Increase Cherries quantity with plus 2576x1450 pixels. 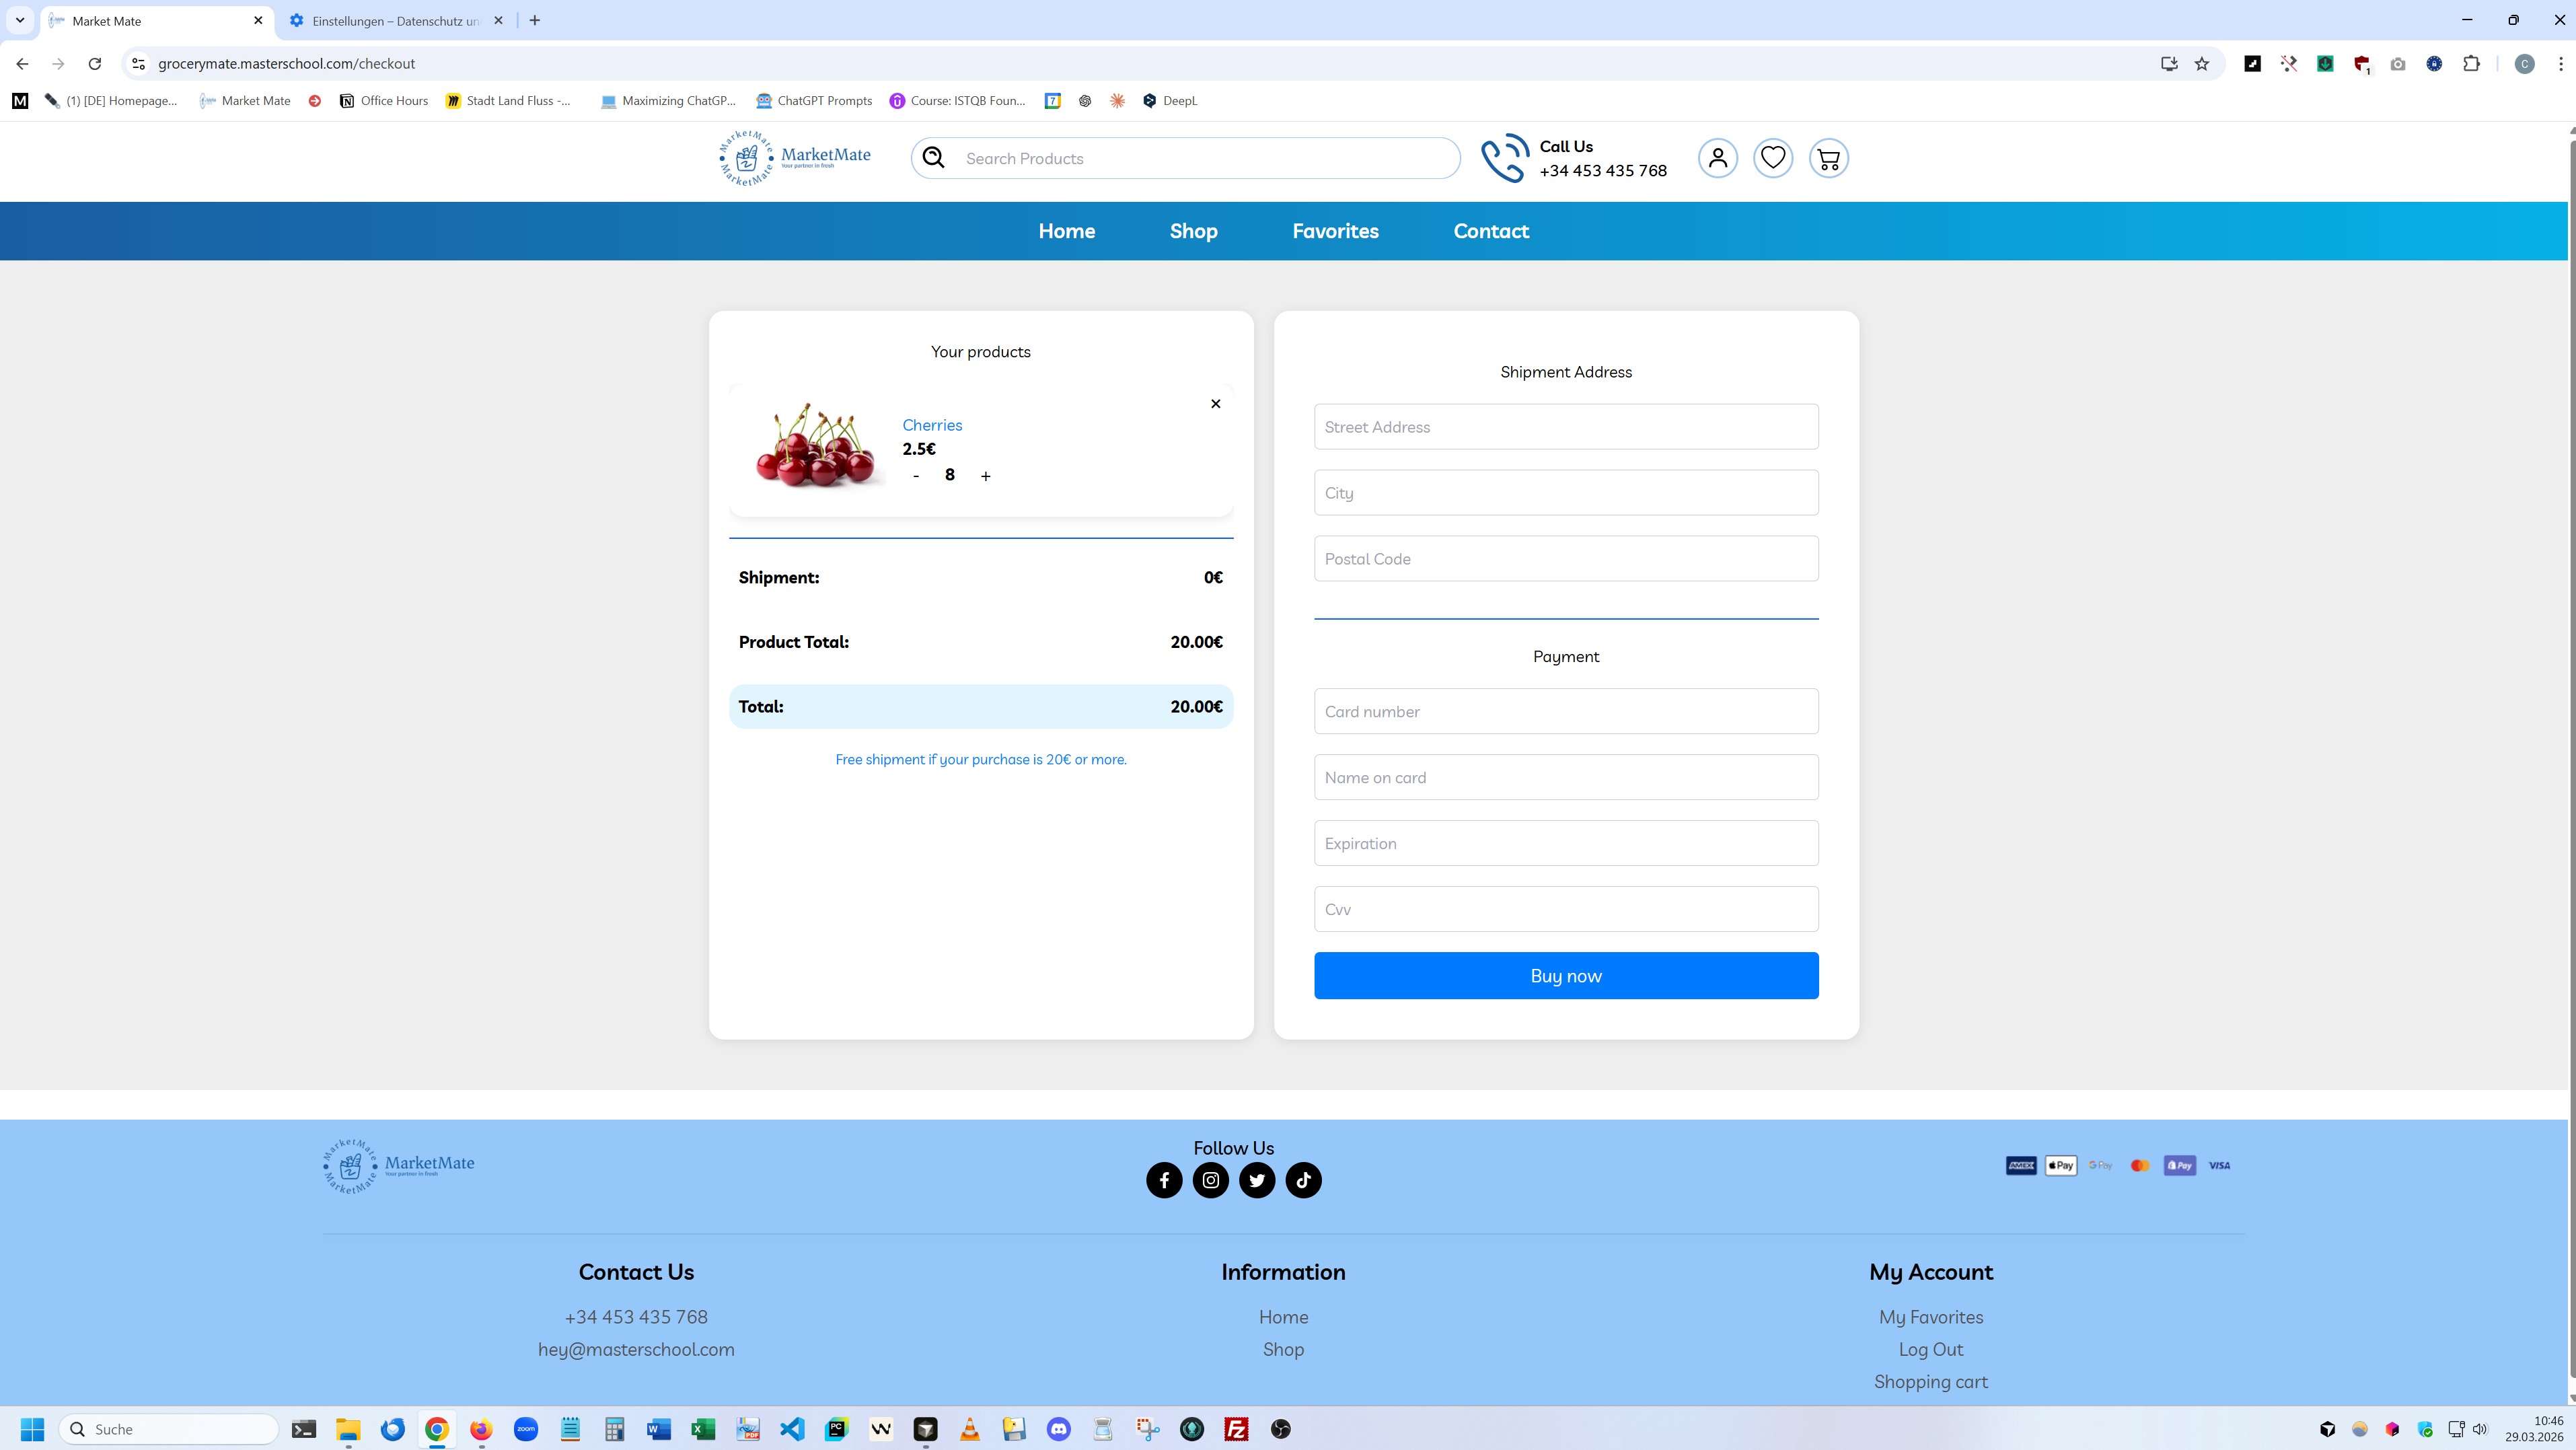985,476
